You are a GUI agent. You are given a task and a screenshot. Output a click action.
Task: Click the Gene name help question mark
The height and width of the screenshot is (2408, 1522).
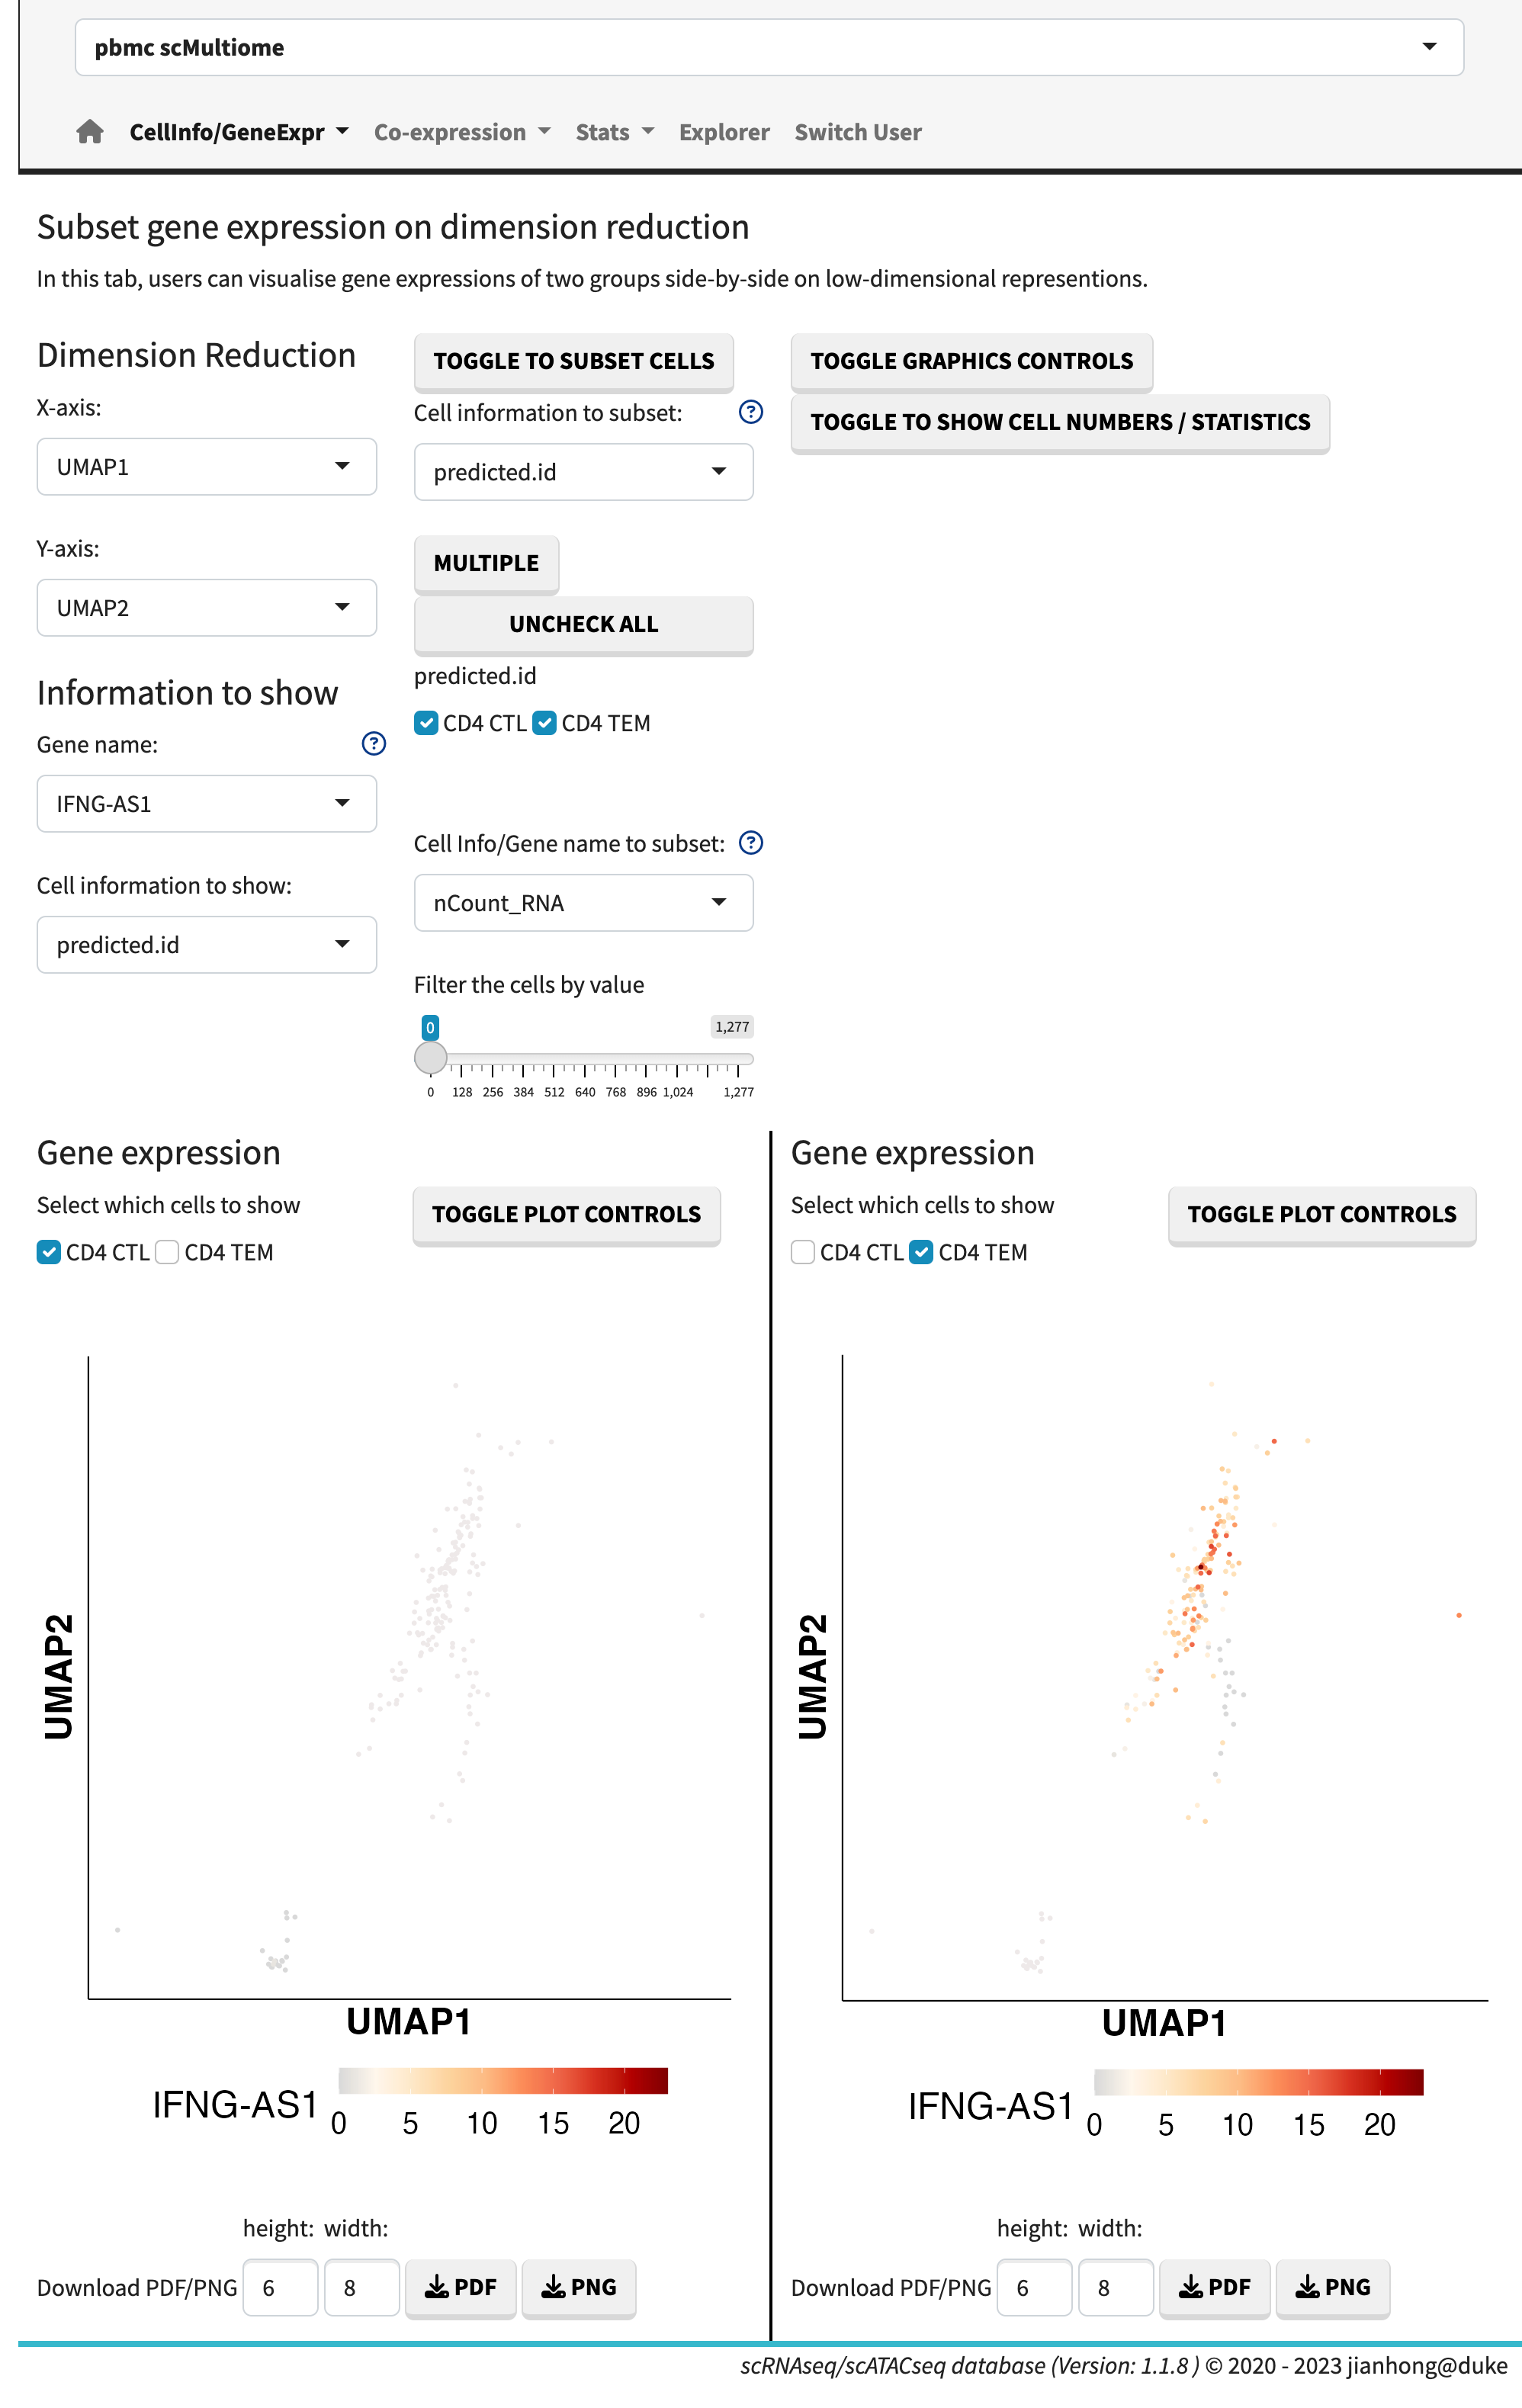(372, 744)
